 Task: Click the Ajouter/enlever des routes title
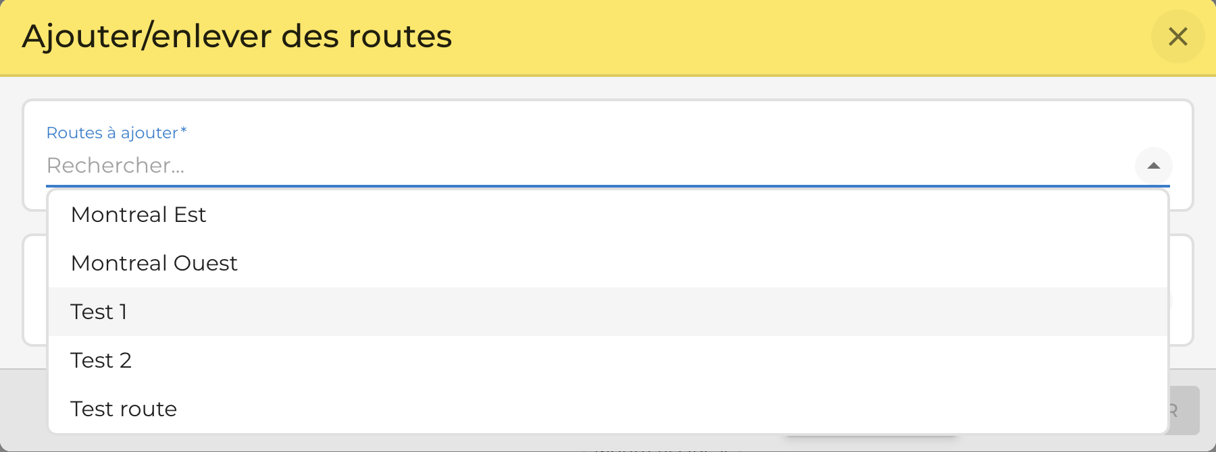click(237, 36)
